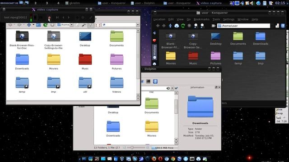Viewport: 289px width, 162px height.
Task: Open Up arrow dropdown in light Konqueror toolbar
Action: [33, 25]
